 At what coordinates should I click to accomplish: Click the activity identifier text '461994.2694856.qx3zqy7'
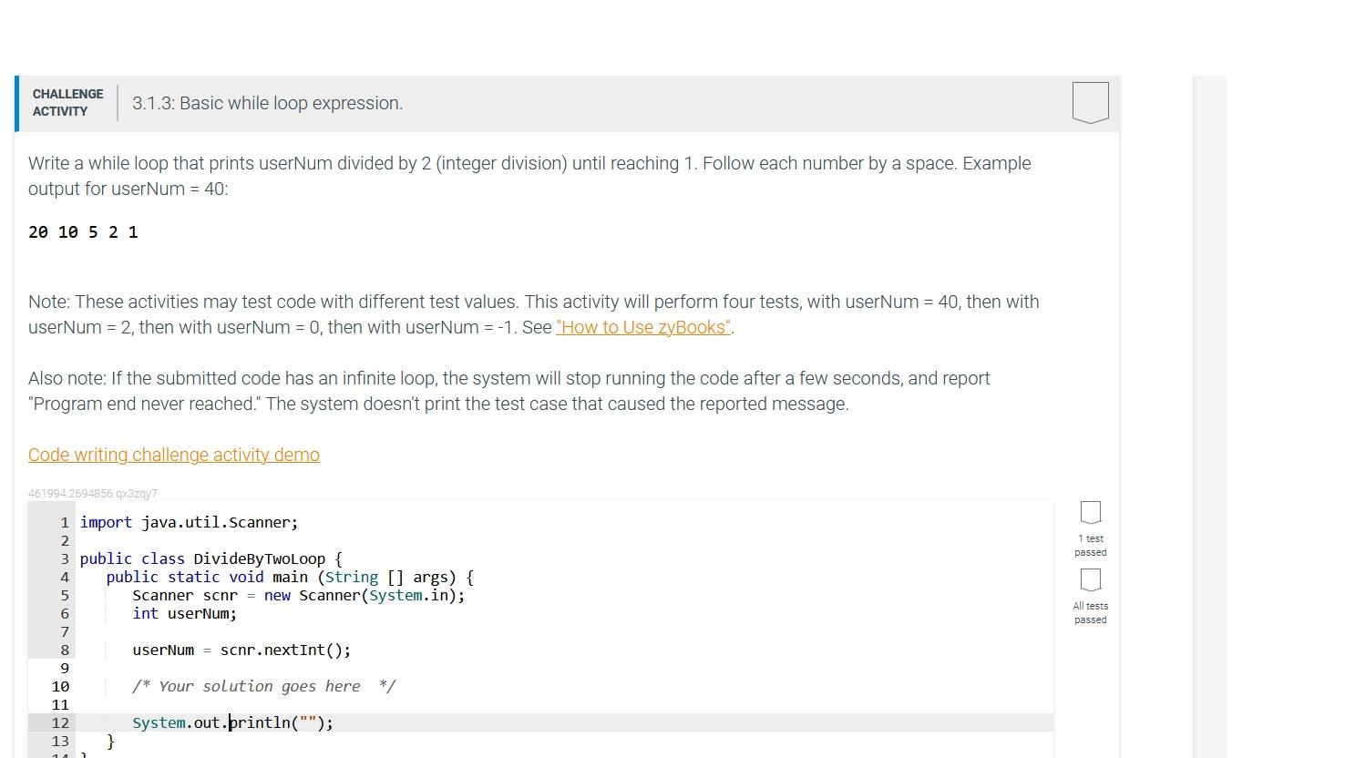pos(92,493)
